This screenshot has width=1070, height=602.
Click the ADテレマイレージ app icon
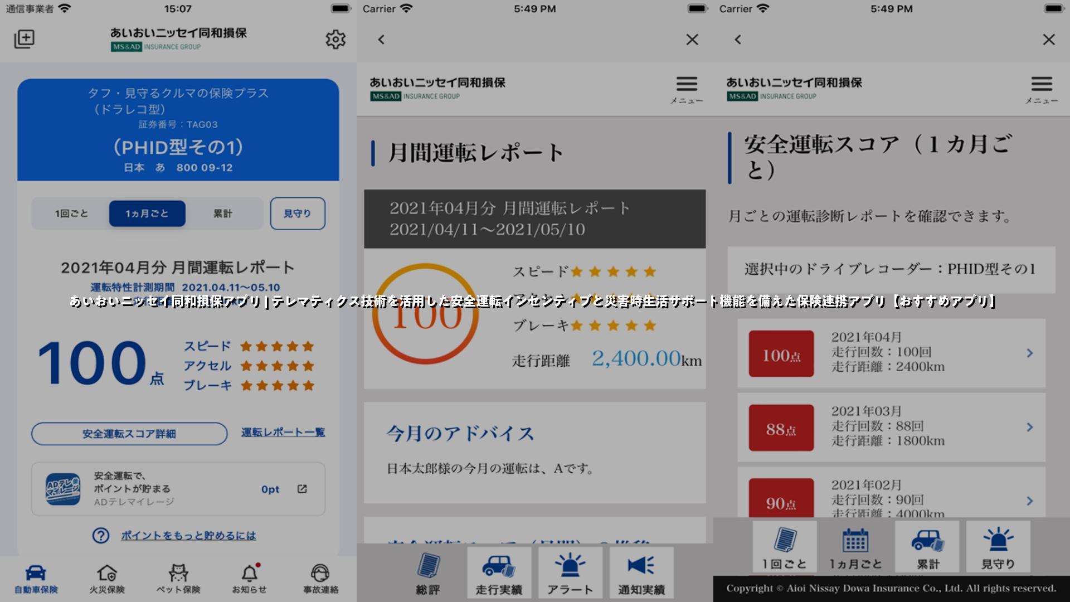62,489
